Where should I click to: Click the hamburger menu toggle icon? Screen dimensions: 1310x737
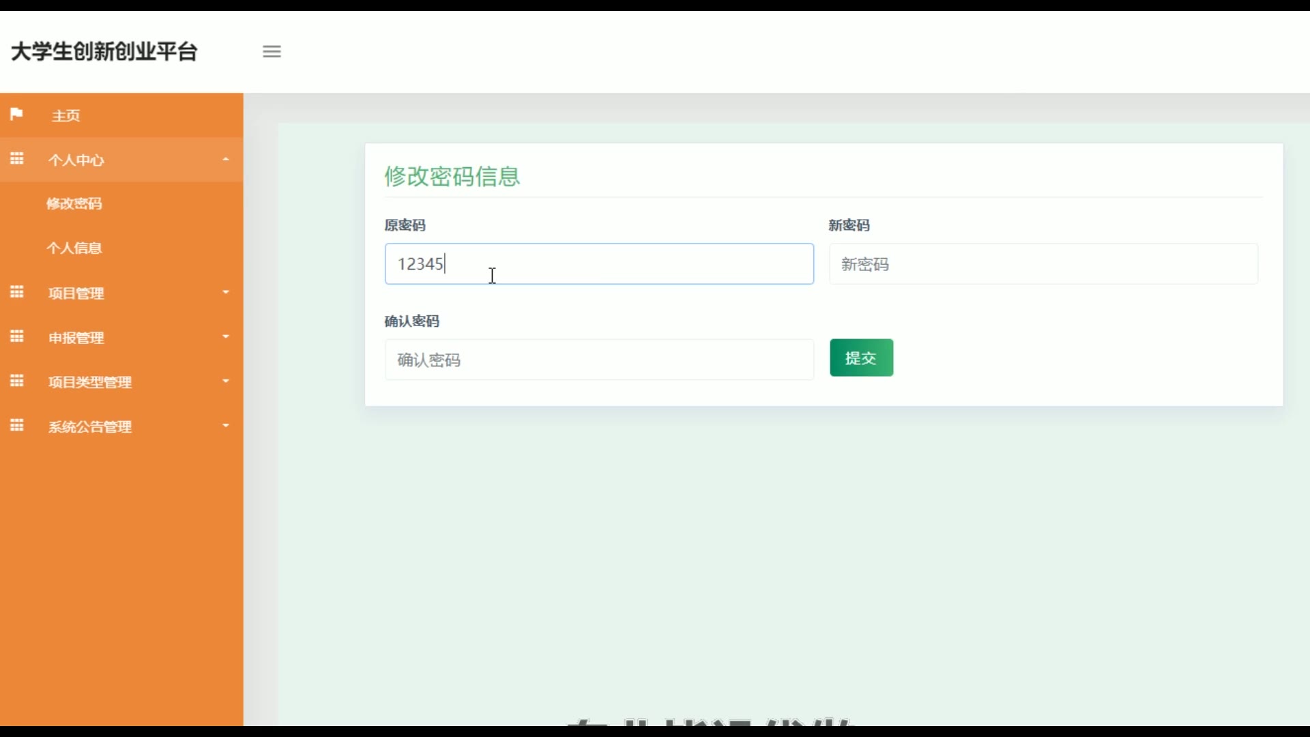272,51
